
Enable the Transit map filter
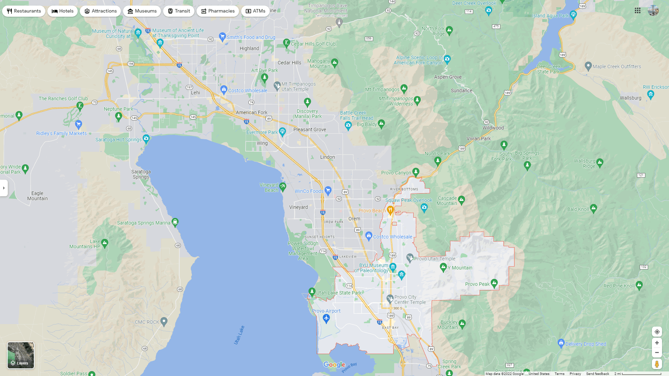pyautogui.click(x=178, y=11)
